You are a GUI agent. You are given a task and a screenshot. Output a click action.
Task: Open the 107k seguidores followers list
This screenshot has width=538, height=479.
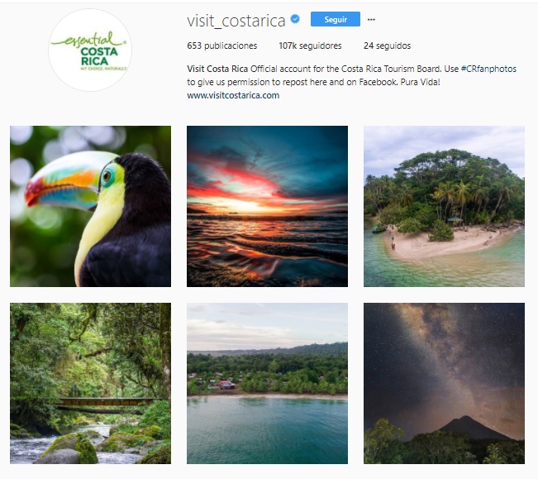coord(310,46)
